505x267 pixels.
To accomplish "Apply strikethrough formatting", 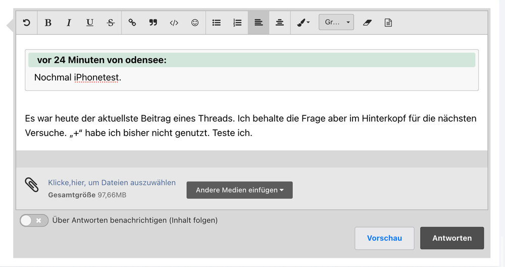I will (111, 23).
